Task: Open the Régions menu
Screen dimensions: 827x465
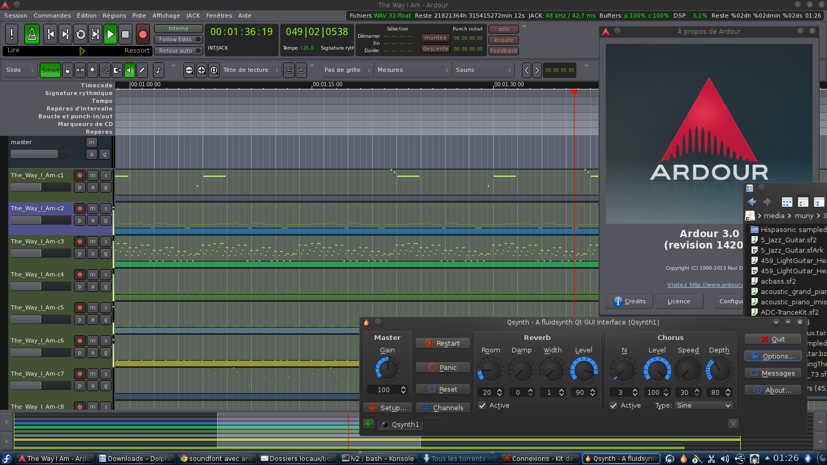Action: [114, 16]
